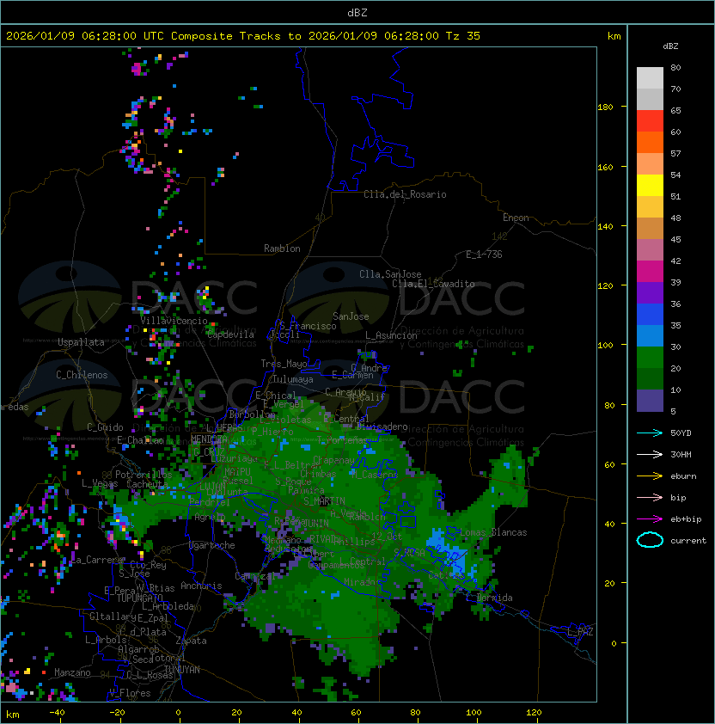The width and height of the screenshot is (715, 724).
Task: Click the 'L_PAZ' map label
Action: [x=580, y=632]
